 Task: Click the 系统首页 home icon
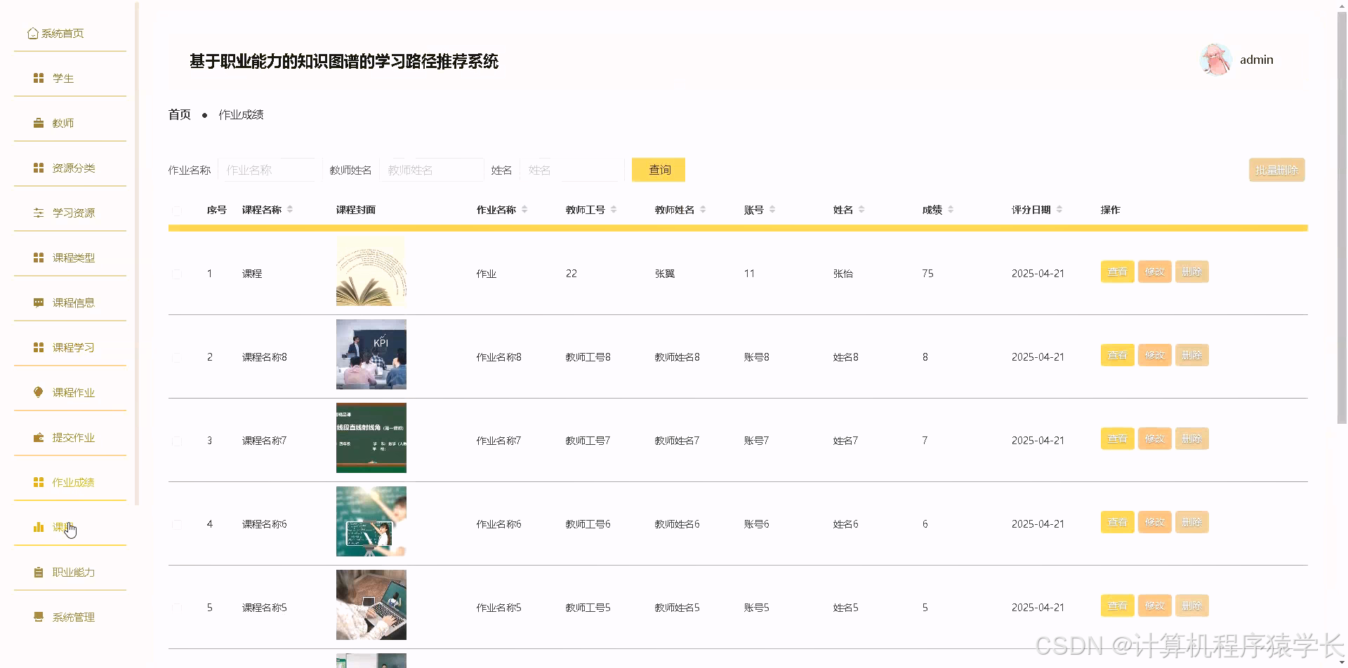tap(32, 32)
